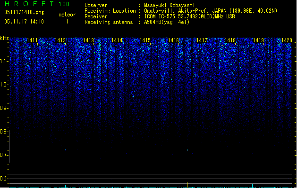Click the Observer name Masayuki Kobayashi
Screen dimensions: 297x188
pos(170,5)
